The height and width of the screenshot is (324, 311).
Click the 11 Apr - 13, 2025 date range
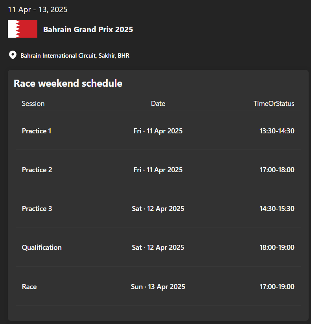pyautogui.click(x=38, y=10)
